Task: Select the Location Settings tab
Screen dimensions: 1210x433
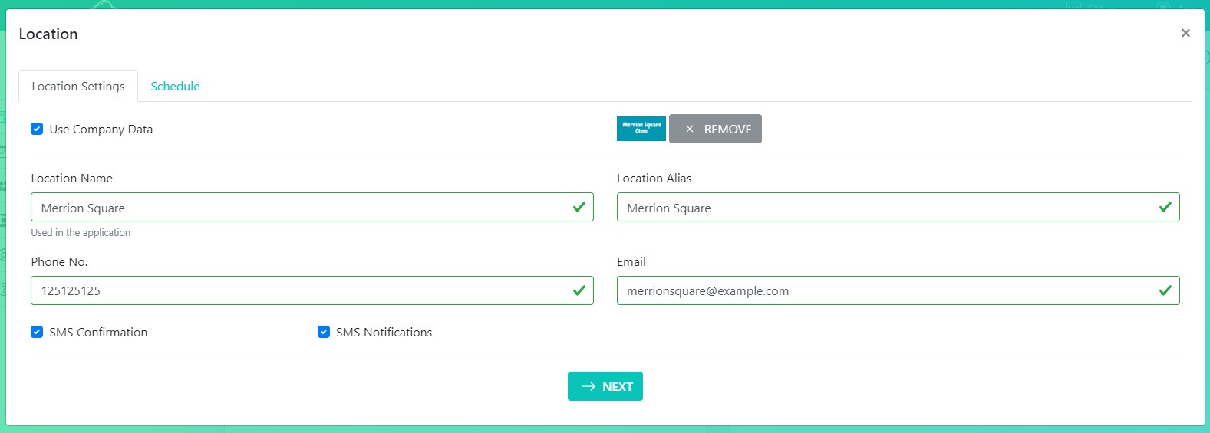Action: pos(78,87)
